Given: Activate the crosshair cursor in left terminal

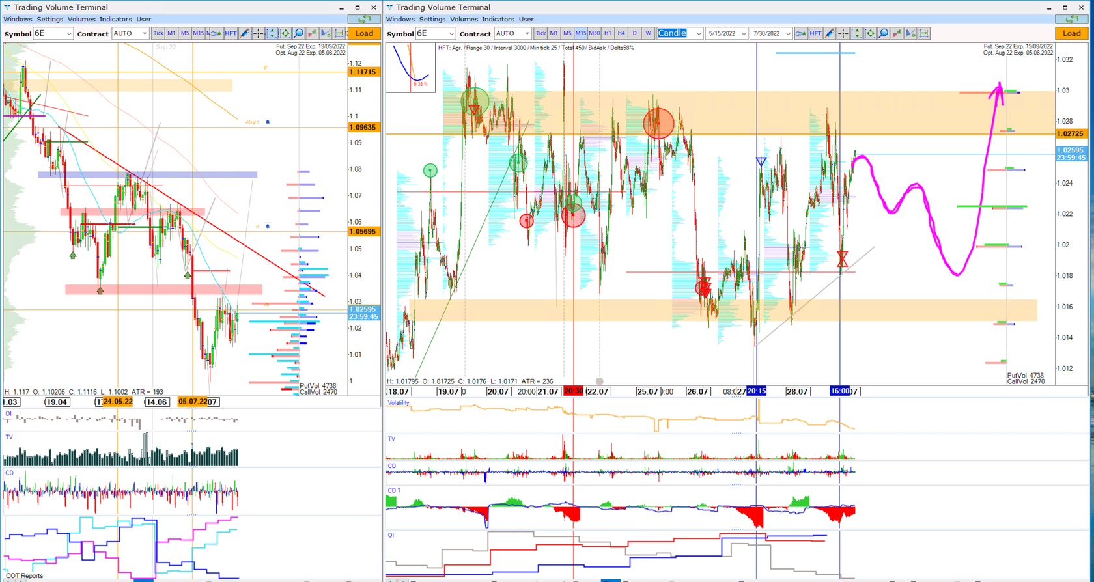Looking at the screenshot, I should (x=259, y=33).
